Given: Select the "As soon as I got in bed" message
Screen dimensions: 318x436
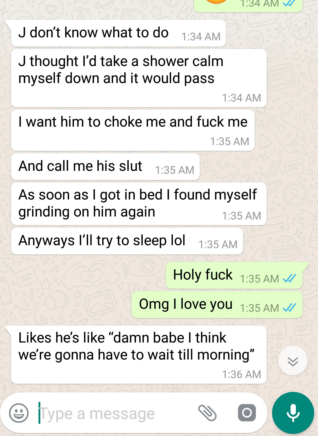Looking at the screenshot, I should click(x=139, y=204).
